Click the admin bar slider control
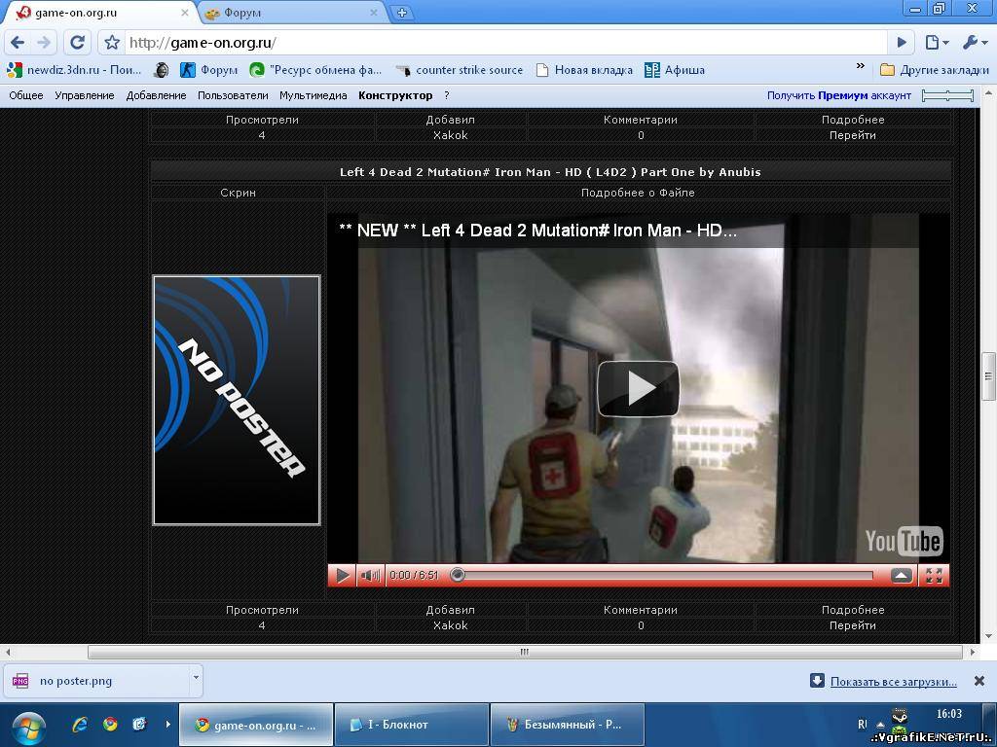 point(947,95)
